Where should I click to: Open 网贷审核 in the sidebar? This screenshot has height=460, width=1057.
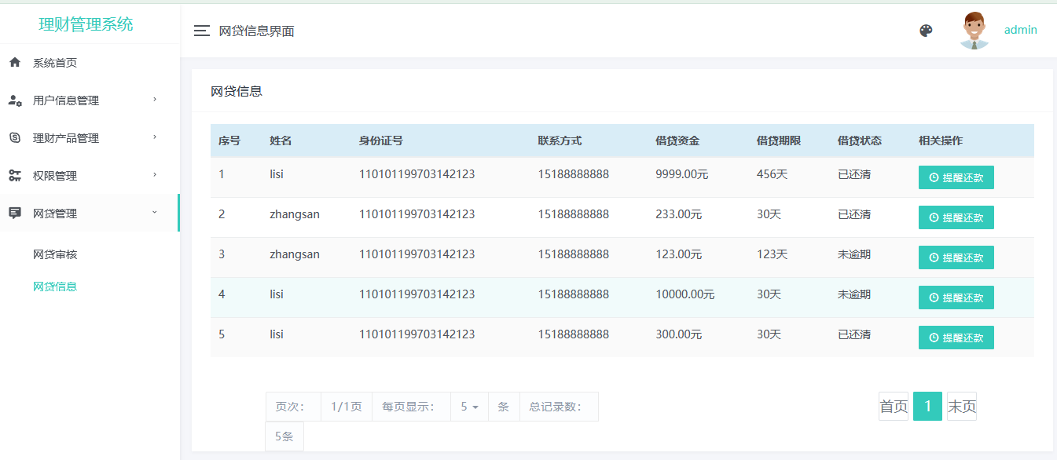55,254
